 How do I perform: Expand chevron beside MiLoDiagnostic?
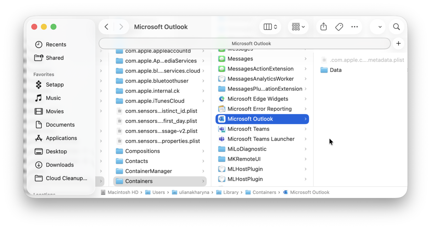click(x=306, y=149)
